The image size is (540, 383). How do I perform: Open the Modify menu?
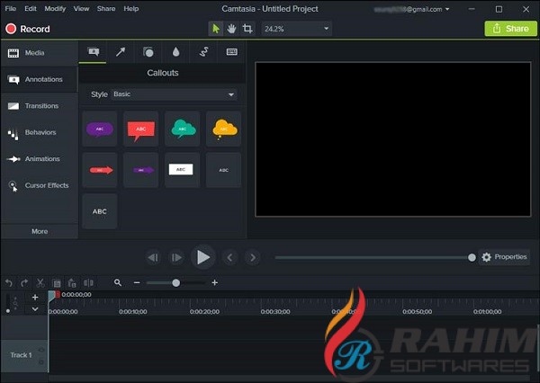55,8
